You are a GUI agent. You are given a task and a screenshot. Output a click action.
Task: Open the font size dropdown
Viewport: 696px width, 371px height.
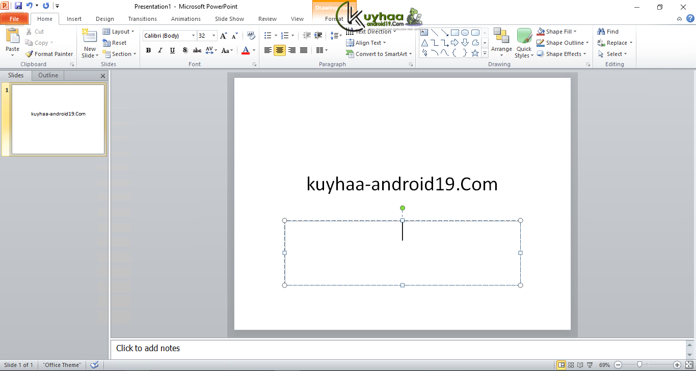214,36
